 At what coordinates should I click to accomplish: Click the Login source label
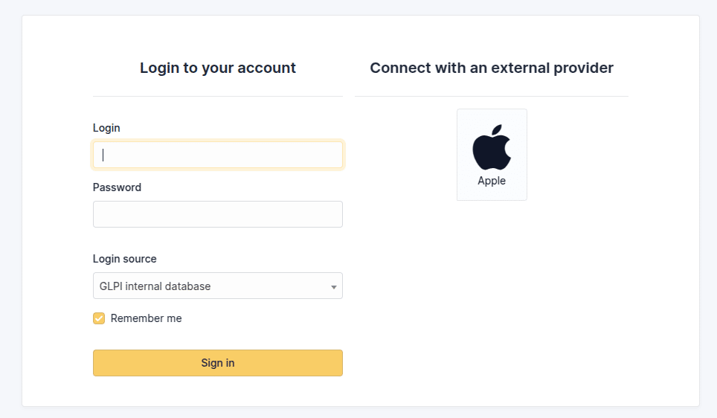coord(125,259)
